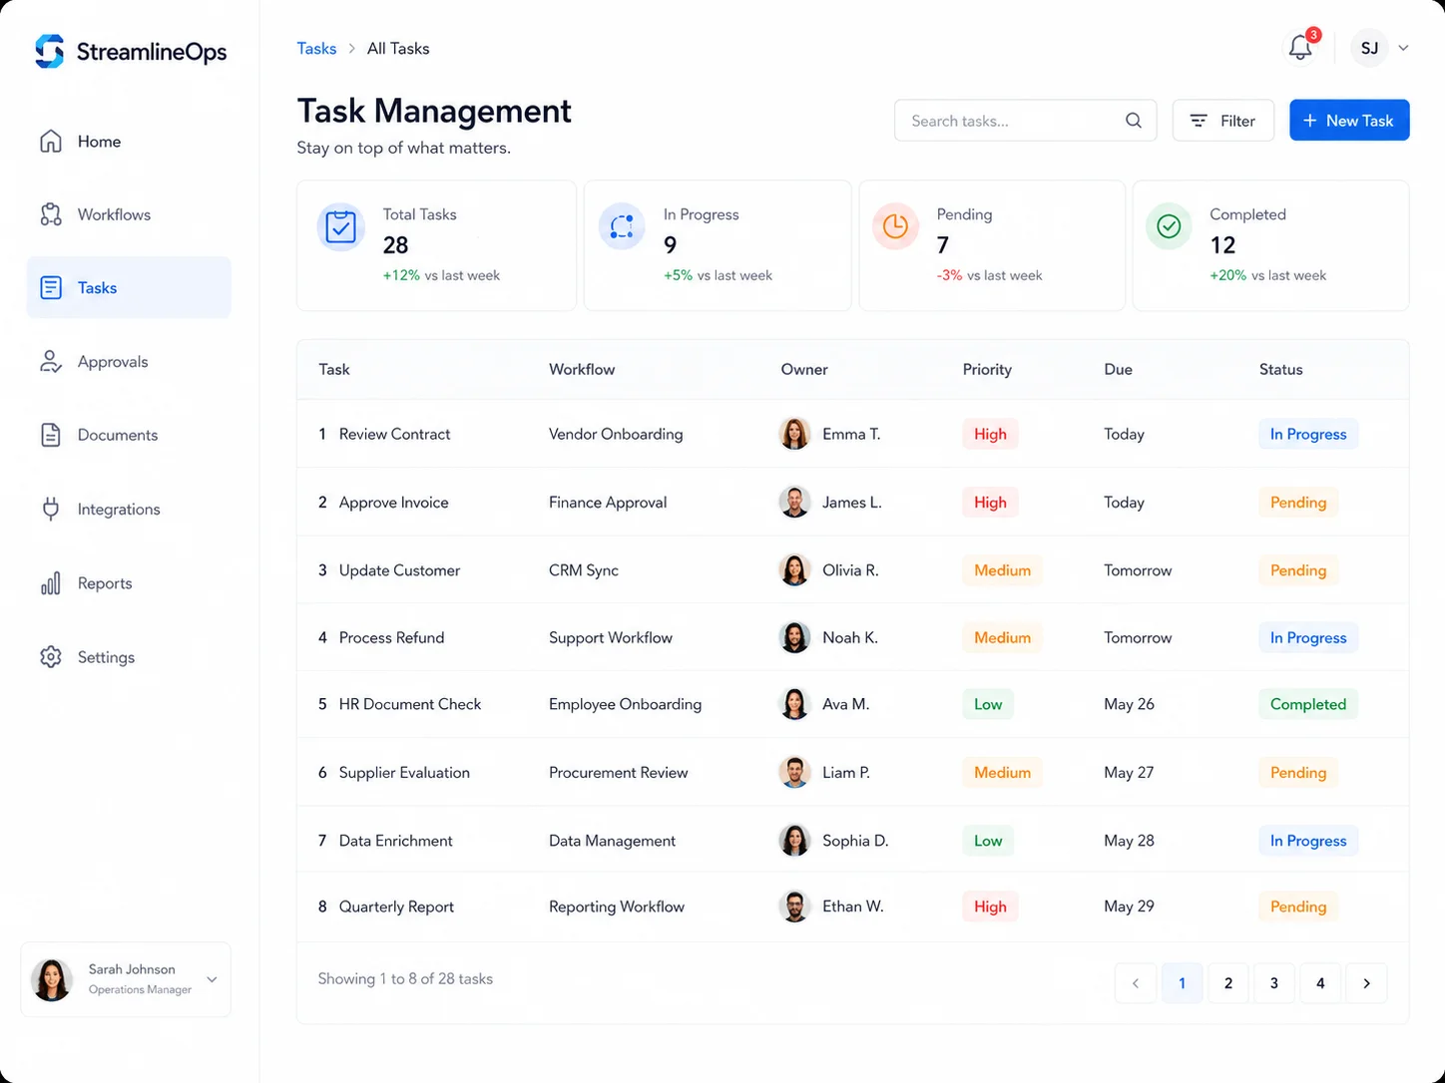This screenshot has height=1083, width=1445.
Task: Open the Process Refund task
Action: point(391,637)
